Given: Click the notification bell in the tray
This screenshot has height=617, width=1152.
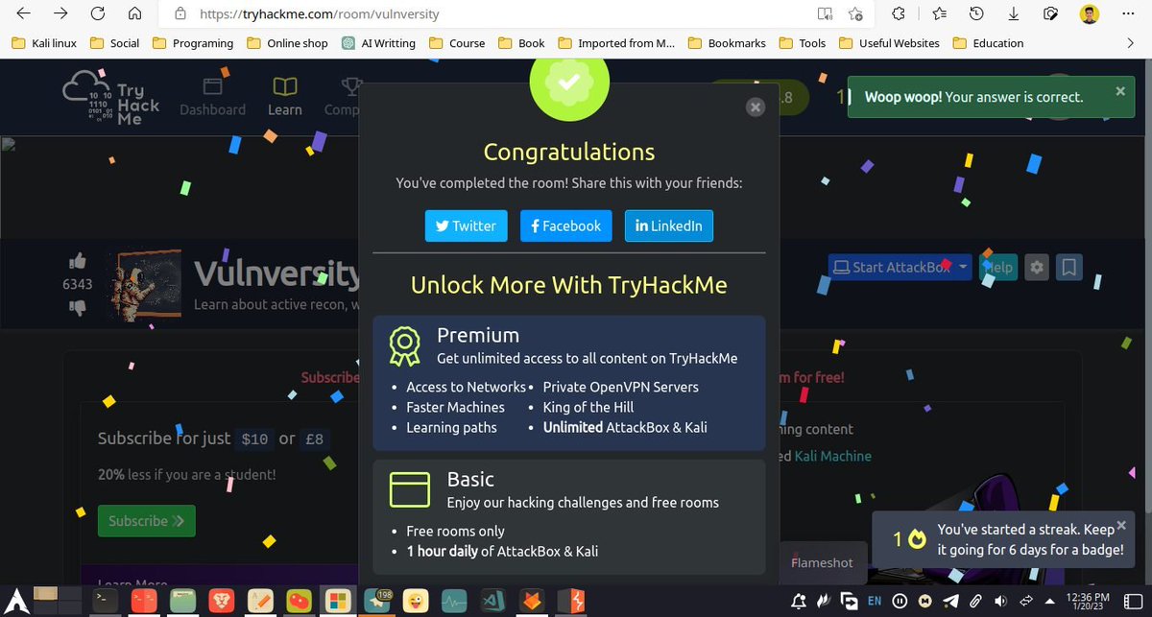Looking at the screenshot, I should click(799, 602).
